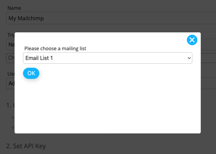This screenshot has width=216, height=154.
Task: Click the mailing list dropdown chevron arrow
Action: (189, 58)
